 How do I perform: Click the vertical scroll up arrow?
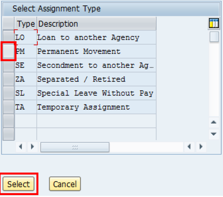pos(214,122)
